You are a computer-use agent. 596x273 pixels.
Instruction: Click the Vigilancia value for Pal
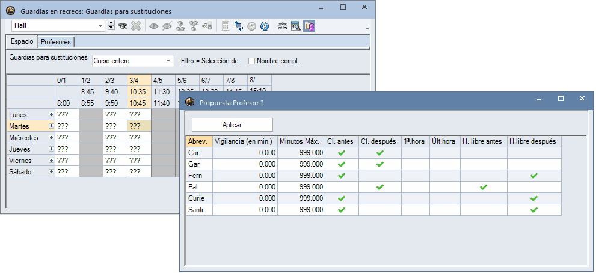tap(245, 187)
